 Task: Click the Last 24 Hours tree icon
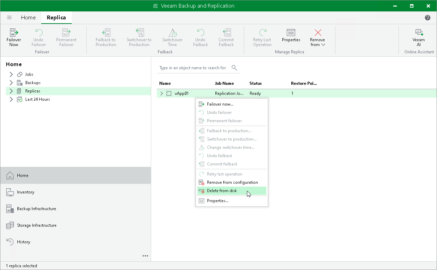(20, 99)
